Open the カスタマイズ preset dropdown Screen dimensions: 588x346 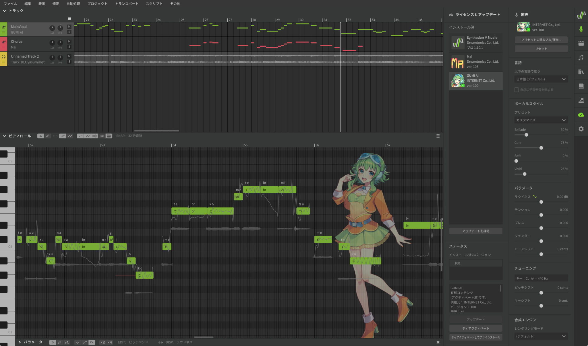point(541,120)
